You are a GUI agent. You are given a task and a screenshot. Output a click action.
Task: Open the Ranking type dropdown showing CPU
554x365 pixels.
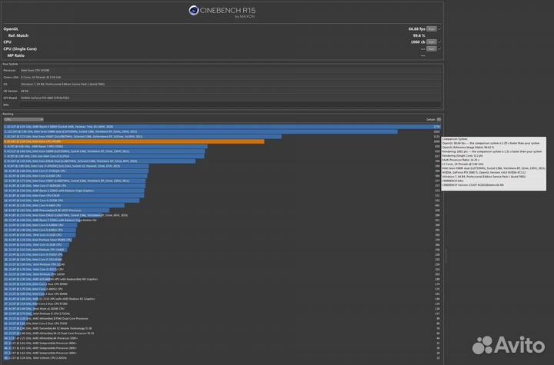pyautogui.click(x=23, y=120)
